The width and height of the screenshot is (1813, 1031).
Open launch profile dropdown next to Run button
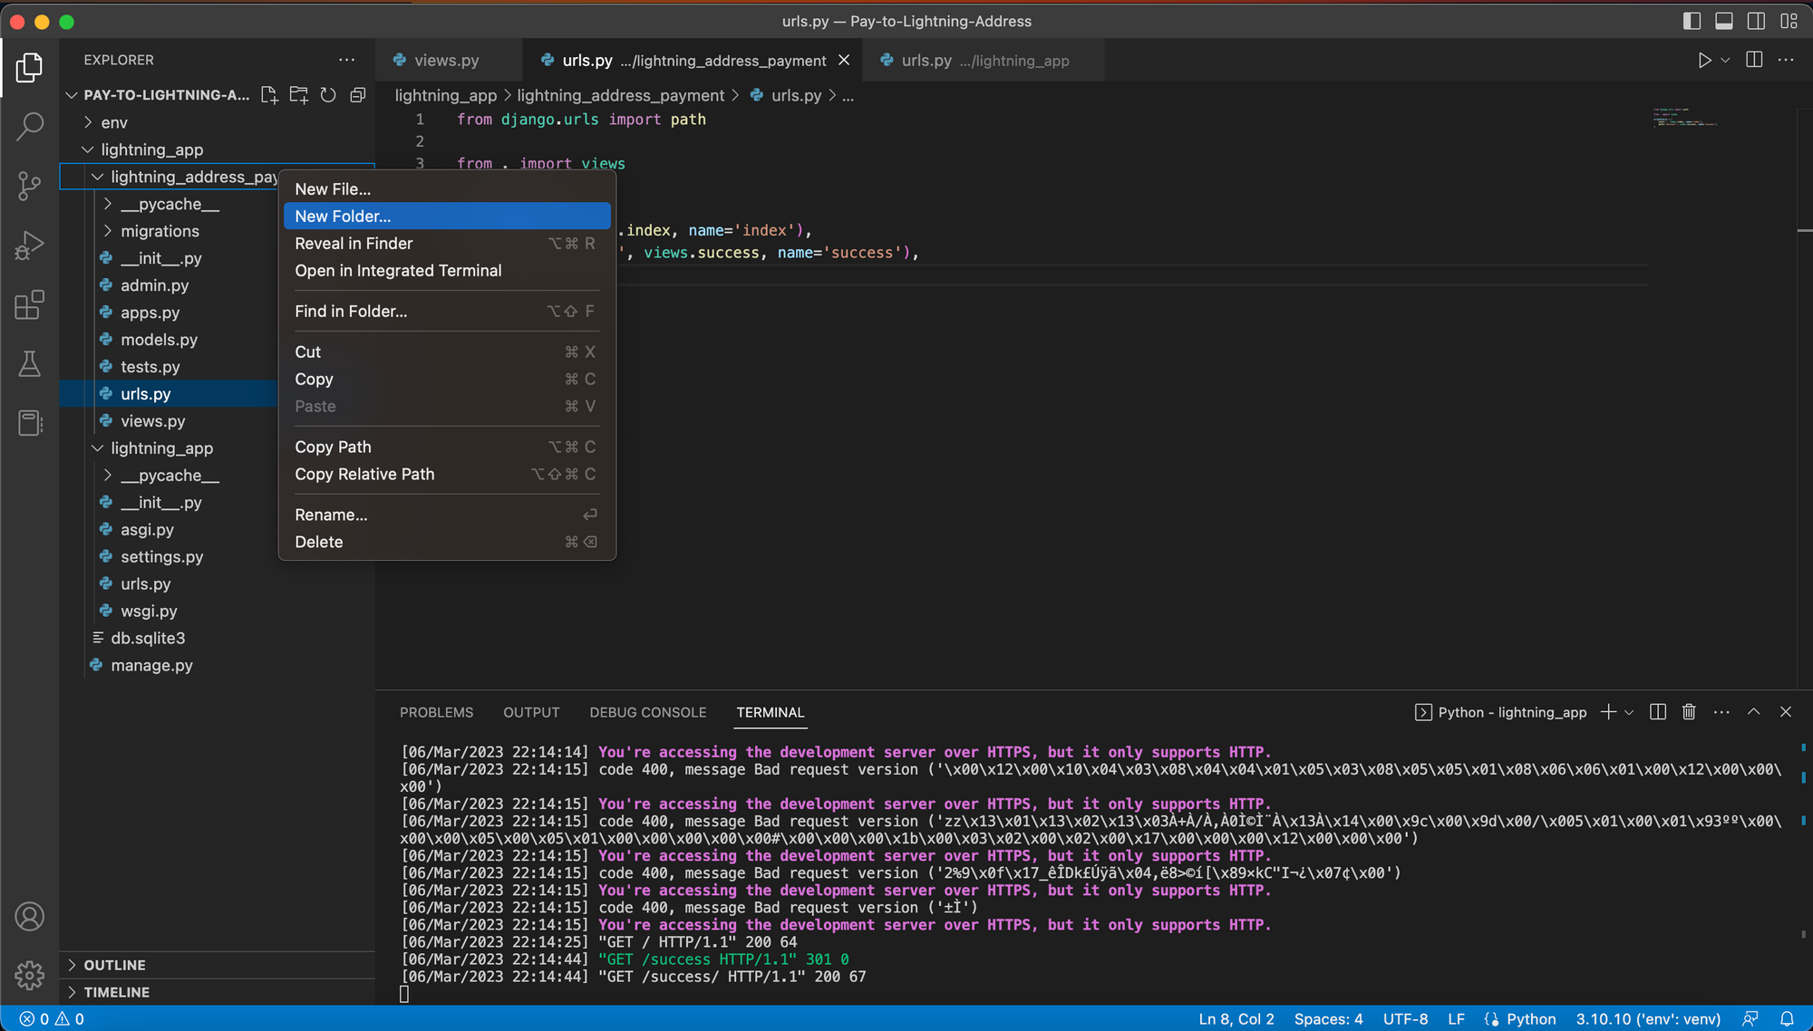1725,60
